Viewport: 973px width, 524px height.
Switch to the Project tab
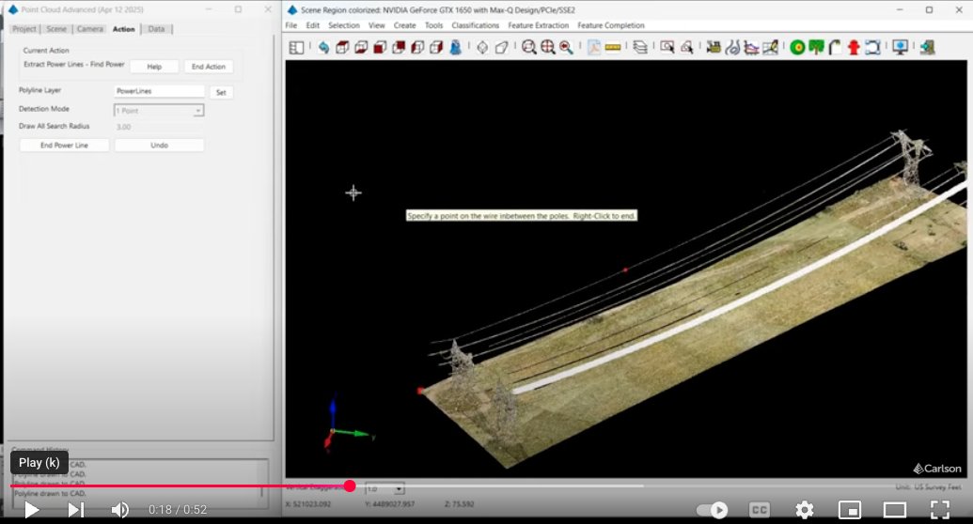pos(24,29)
